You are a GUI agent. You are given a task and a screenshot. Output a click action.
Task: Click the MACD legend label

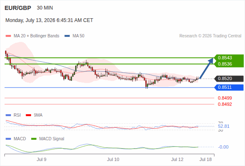(x=20, y=139)
